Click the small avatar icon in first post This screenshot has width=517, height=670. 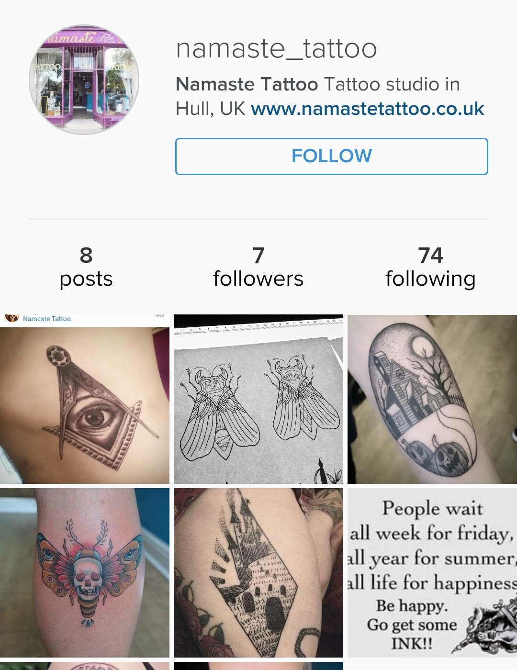(x=12, y=317)
